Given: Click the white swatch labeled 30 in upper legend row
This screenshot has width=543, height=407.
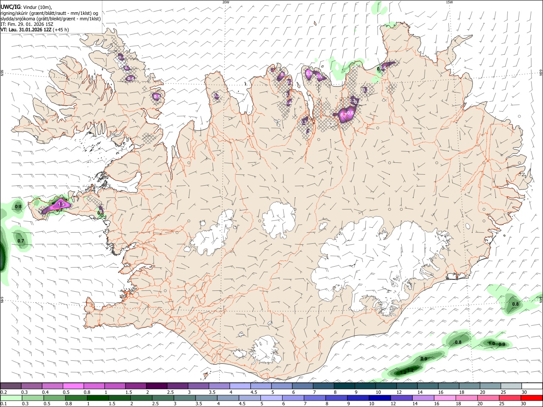Looking at the screenshot, I should pos(532,386).
